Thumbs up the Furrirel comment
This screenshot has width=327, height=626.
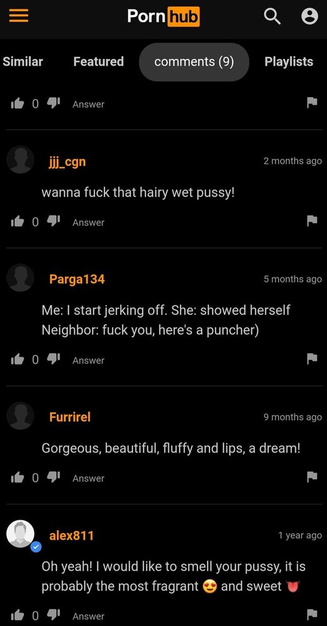point(18,478)
